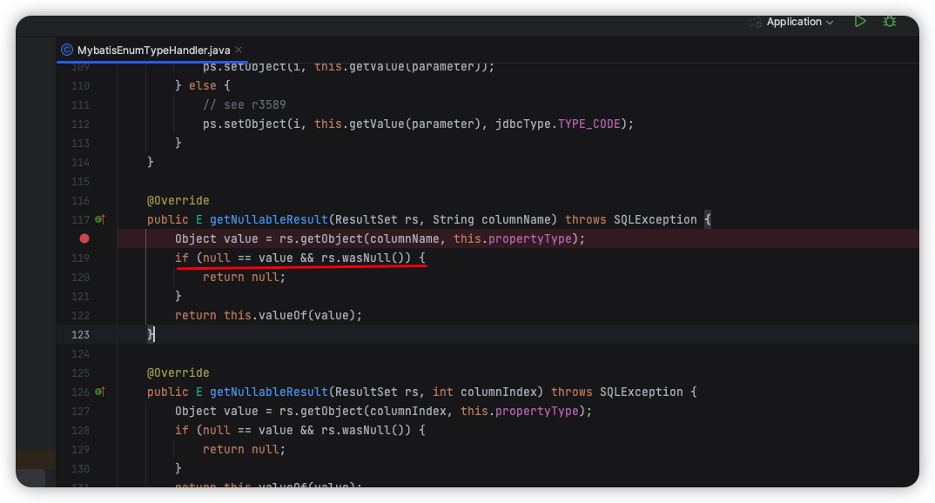Close the MybatisEnumTypeHandler.java tab
The image size is (935, 503).
239,50
